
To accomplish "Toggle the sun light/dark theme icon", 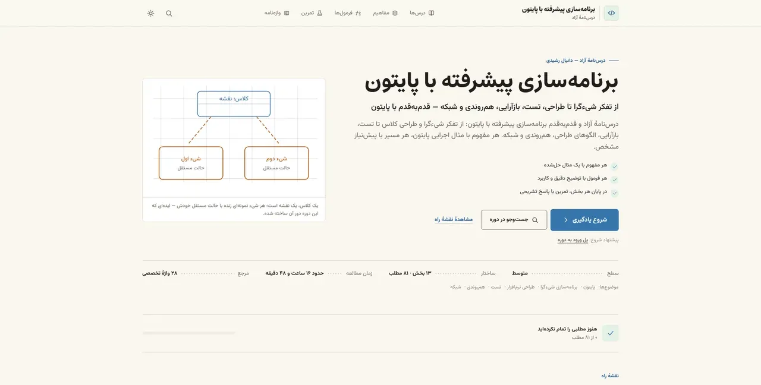I will (x=151, y=13).
